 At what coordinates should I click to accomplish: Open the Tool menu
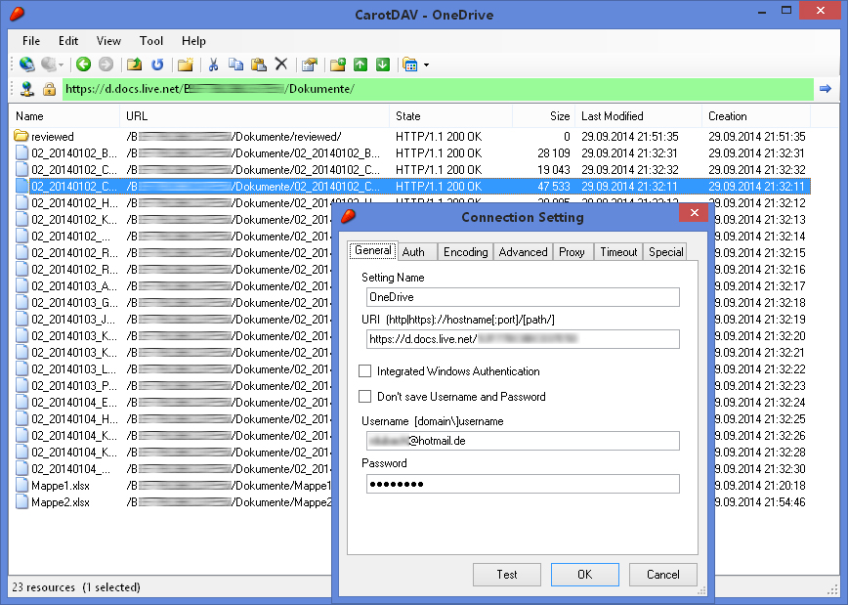pyautogui.click(x=150, y=41)
